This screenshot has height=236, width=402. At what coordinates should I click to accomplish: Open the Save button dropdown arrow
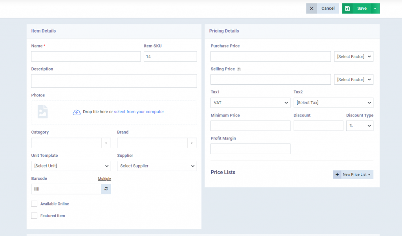(x=376, y=8)
